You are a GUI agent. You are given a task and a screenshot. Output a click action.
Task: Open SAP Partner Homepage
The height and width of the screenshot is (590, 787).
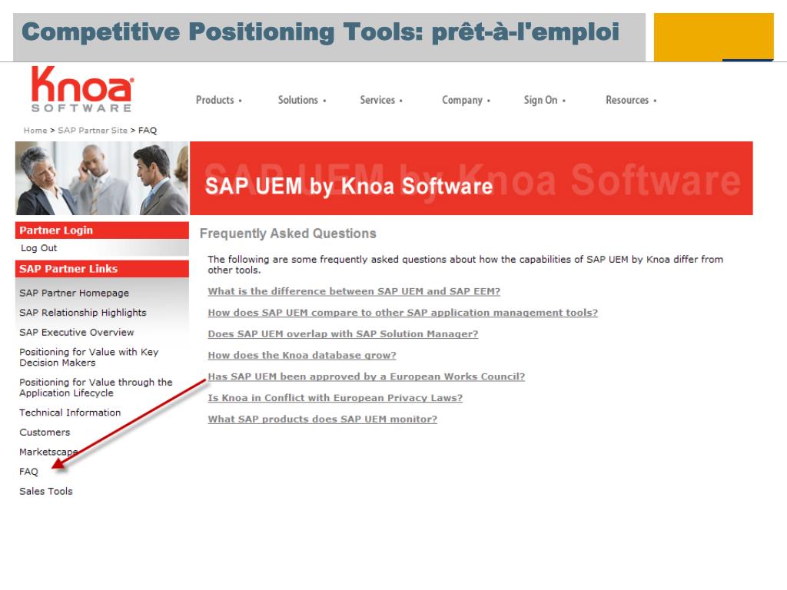[74, 293]
